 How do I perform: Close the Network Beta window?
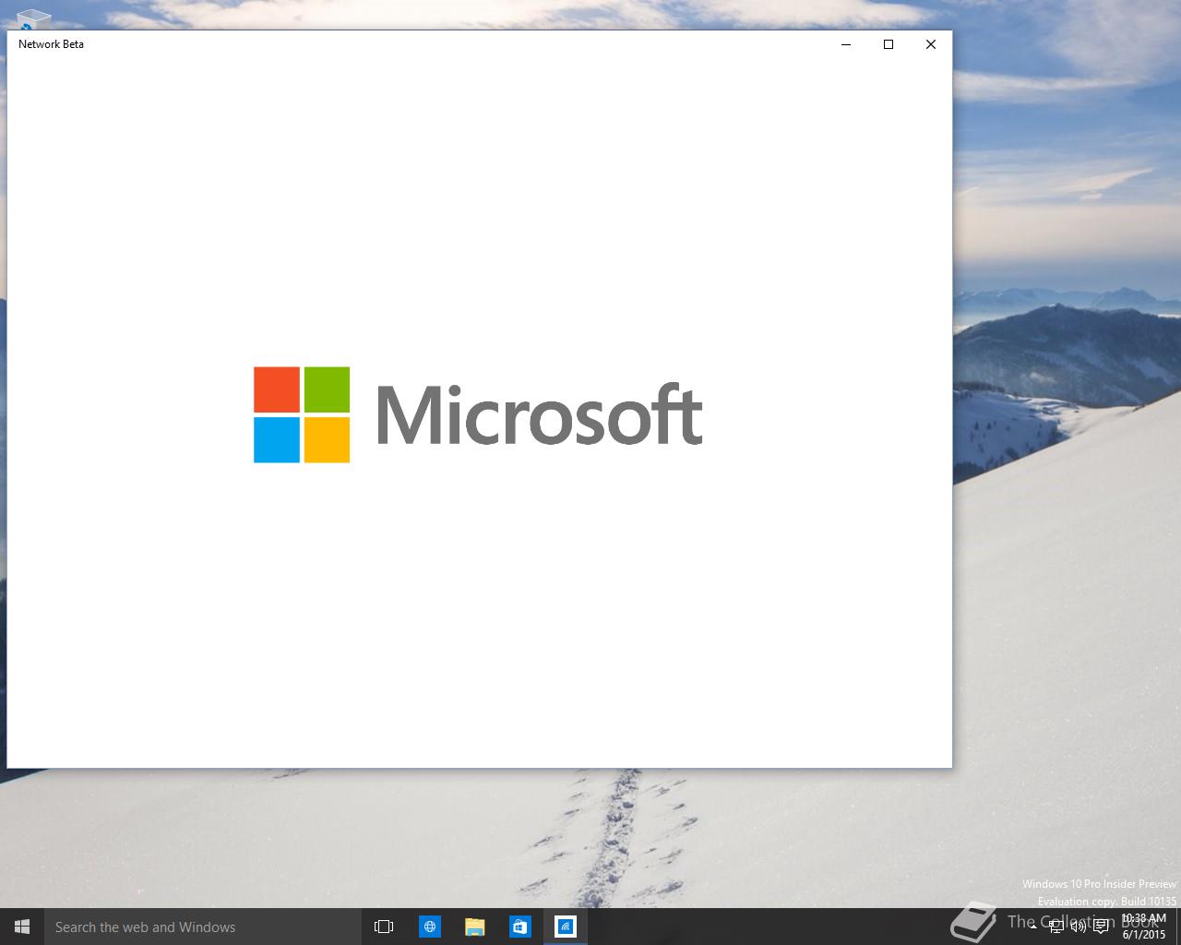pyautogui.click(x=931, y=44)
